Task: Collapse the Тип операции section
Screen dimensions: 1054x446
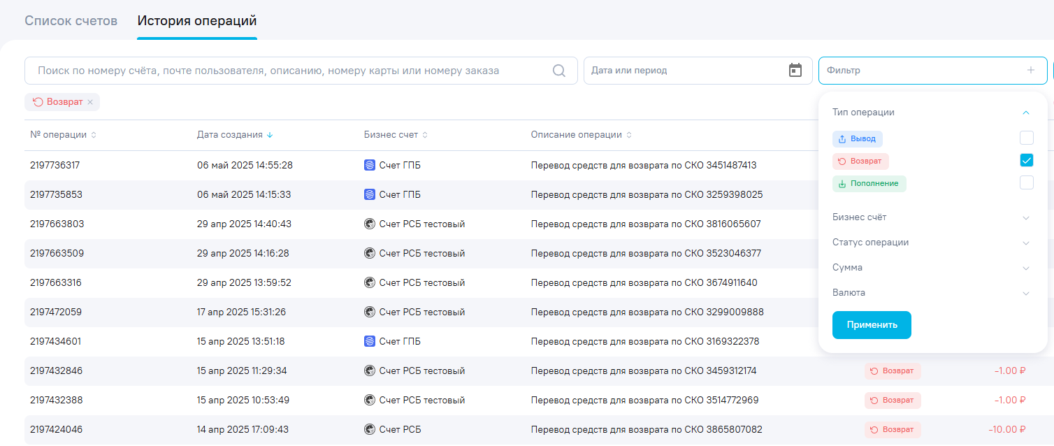Action: (1026, 113)
